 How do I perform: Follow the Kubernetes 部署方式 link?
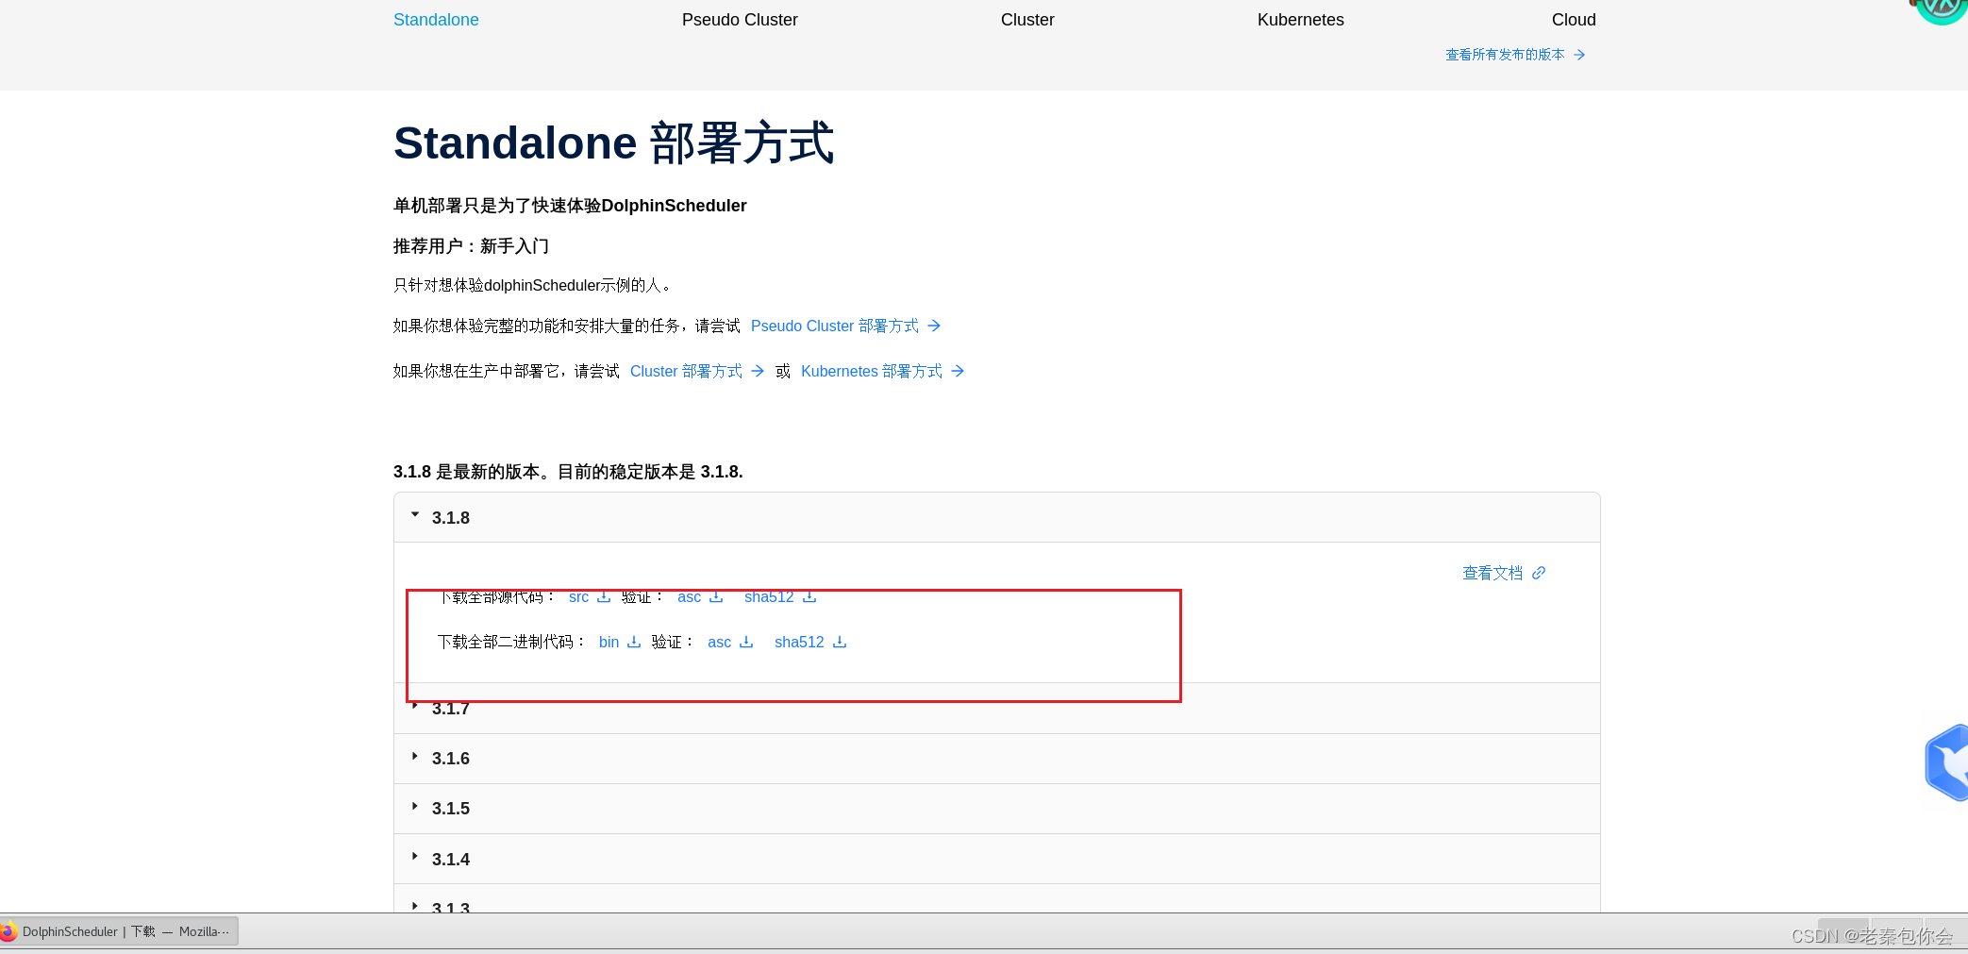(x=871, y=371)
